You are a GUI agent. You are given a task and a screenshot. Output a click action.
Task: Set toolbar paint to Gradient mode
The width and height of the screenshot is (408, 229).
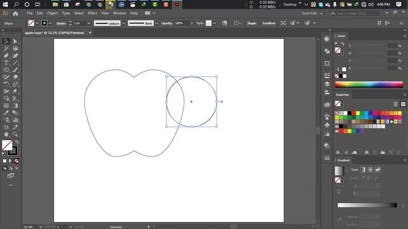point(11,161)
